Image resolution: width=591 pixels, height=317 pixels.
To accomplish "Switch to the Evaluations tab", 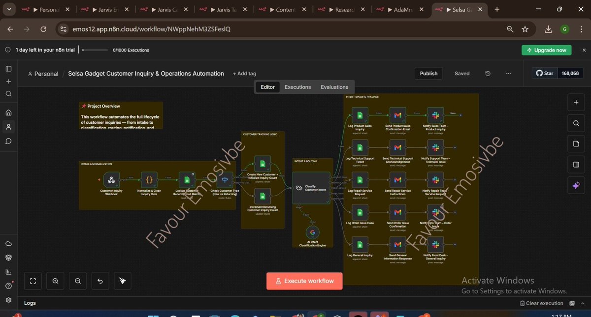I will click(x=334, y=87).
